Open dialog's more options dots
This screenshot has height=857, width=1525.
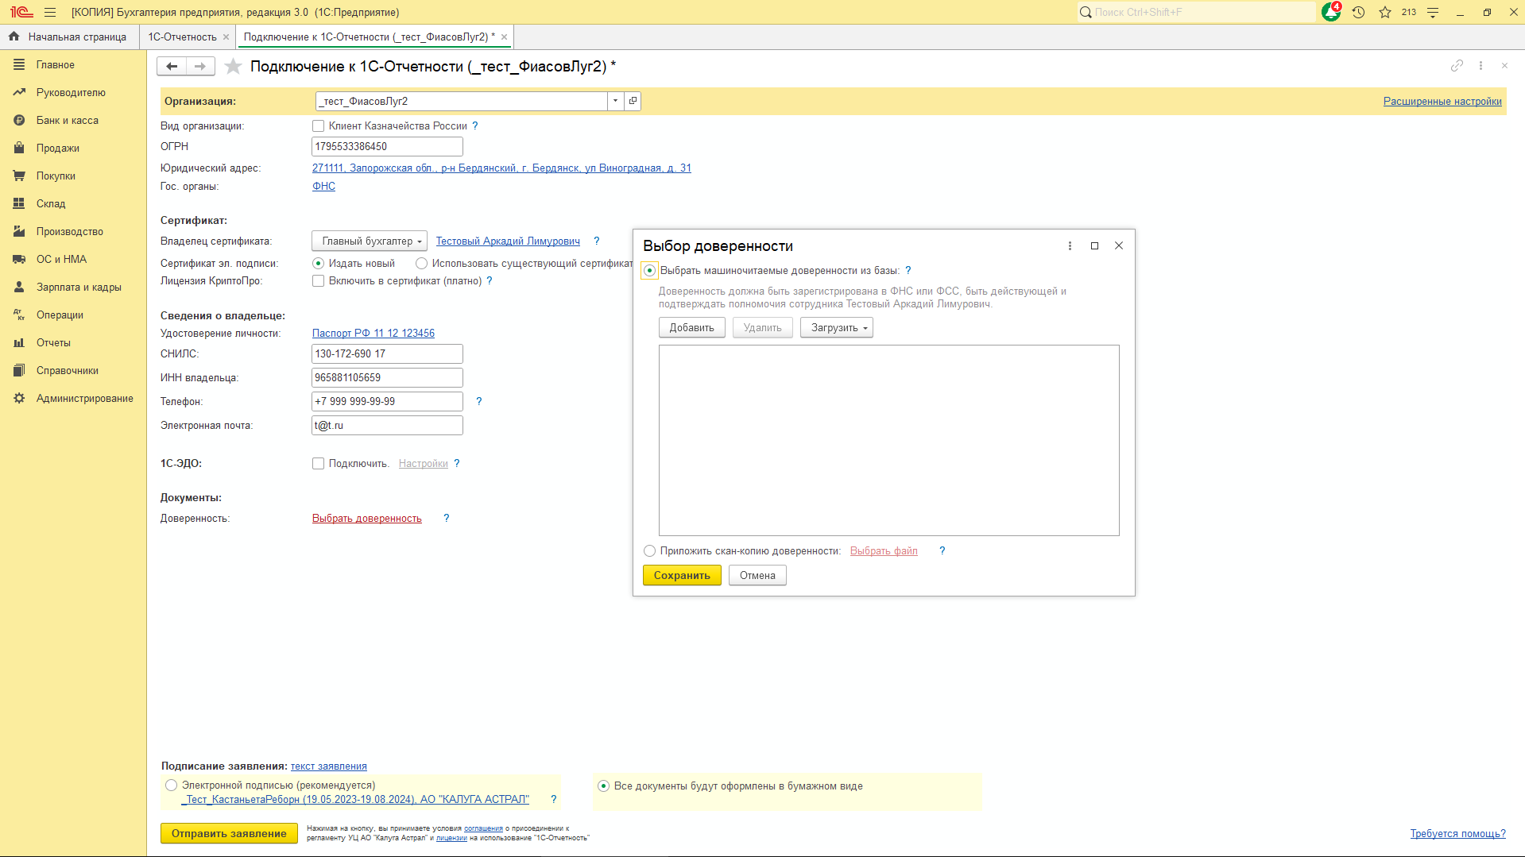point(1070,245)
